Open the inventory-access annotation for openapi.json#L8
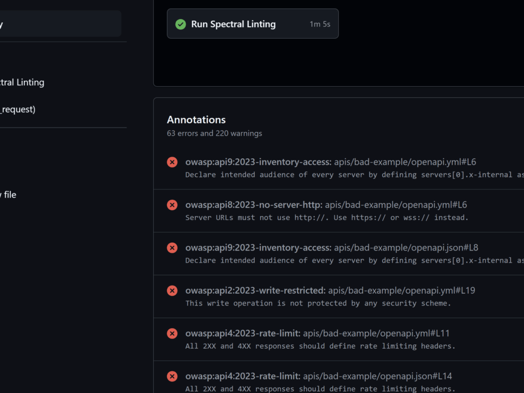The height and width of the screenshot is (393, 524). click(x=331, y=248)
